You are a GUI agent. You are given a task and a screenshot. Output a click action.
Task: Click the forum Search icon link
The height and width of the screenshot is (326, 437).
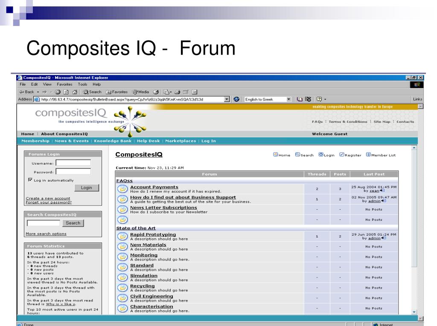pos(304,155)
